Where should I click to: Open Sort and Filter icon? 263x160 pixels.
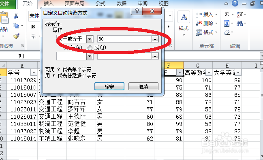239,15
